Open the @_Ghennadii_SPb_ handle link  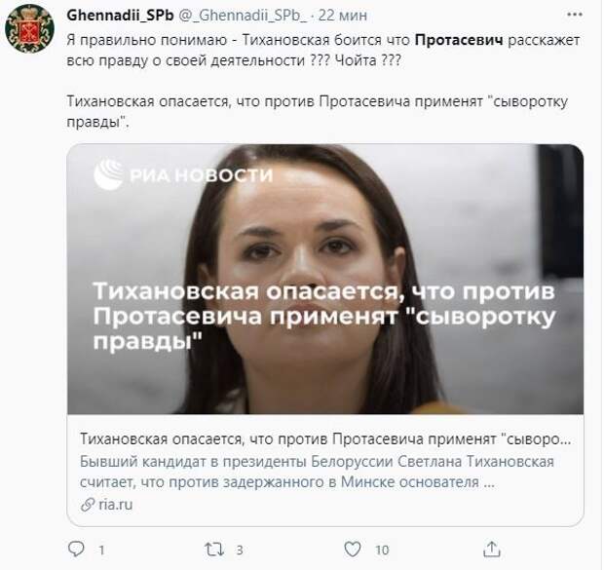pyautogui.click(x=244, y=16)
